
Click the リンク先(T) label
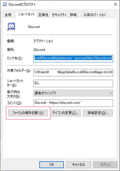pos(15,58)
